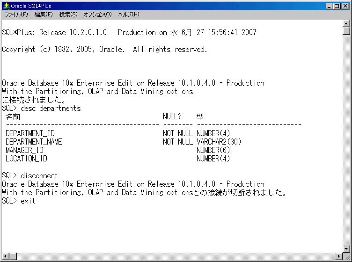Click the NUMBER(6) type value

coord(213,150)
